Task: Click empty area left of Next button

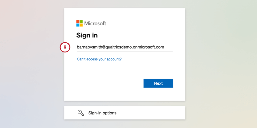Action: [109, 83]
